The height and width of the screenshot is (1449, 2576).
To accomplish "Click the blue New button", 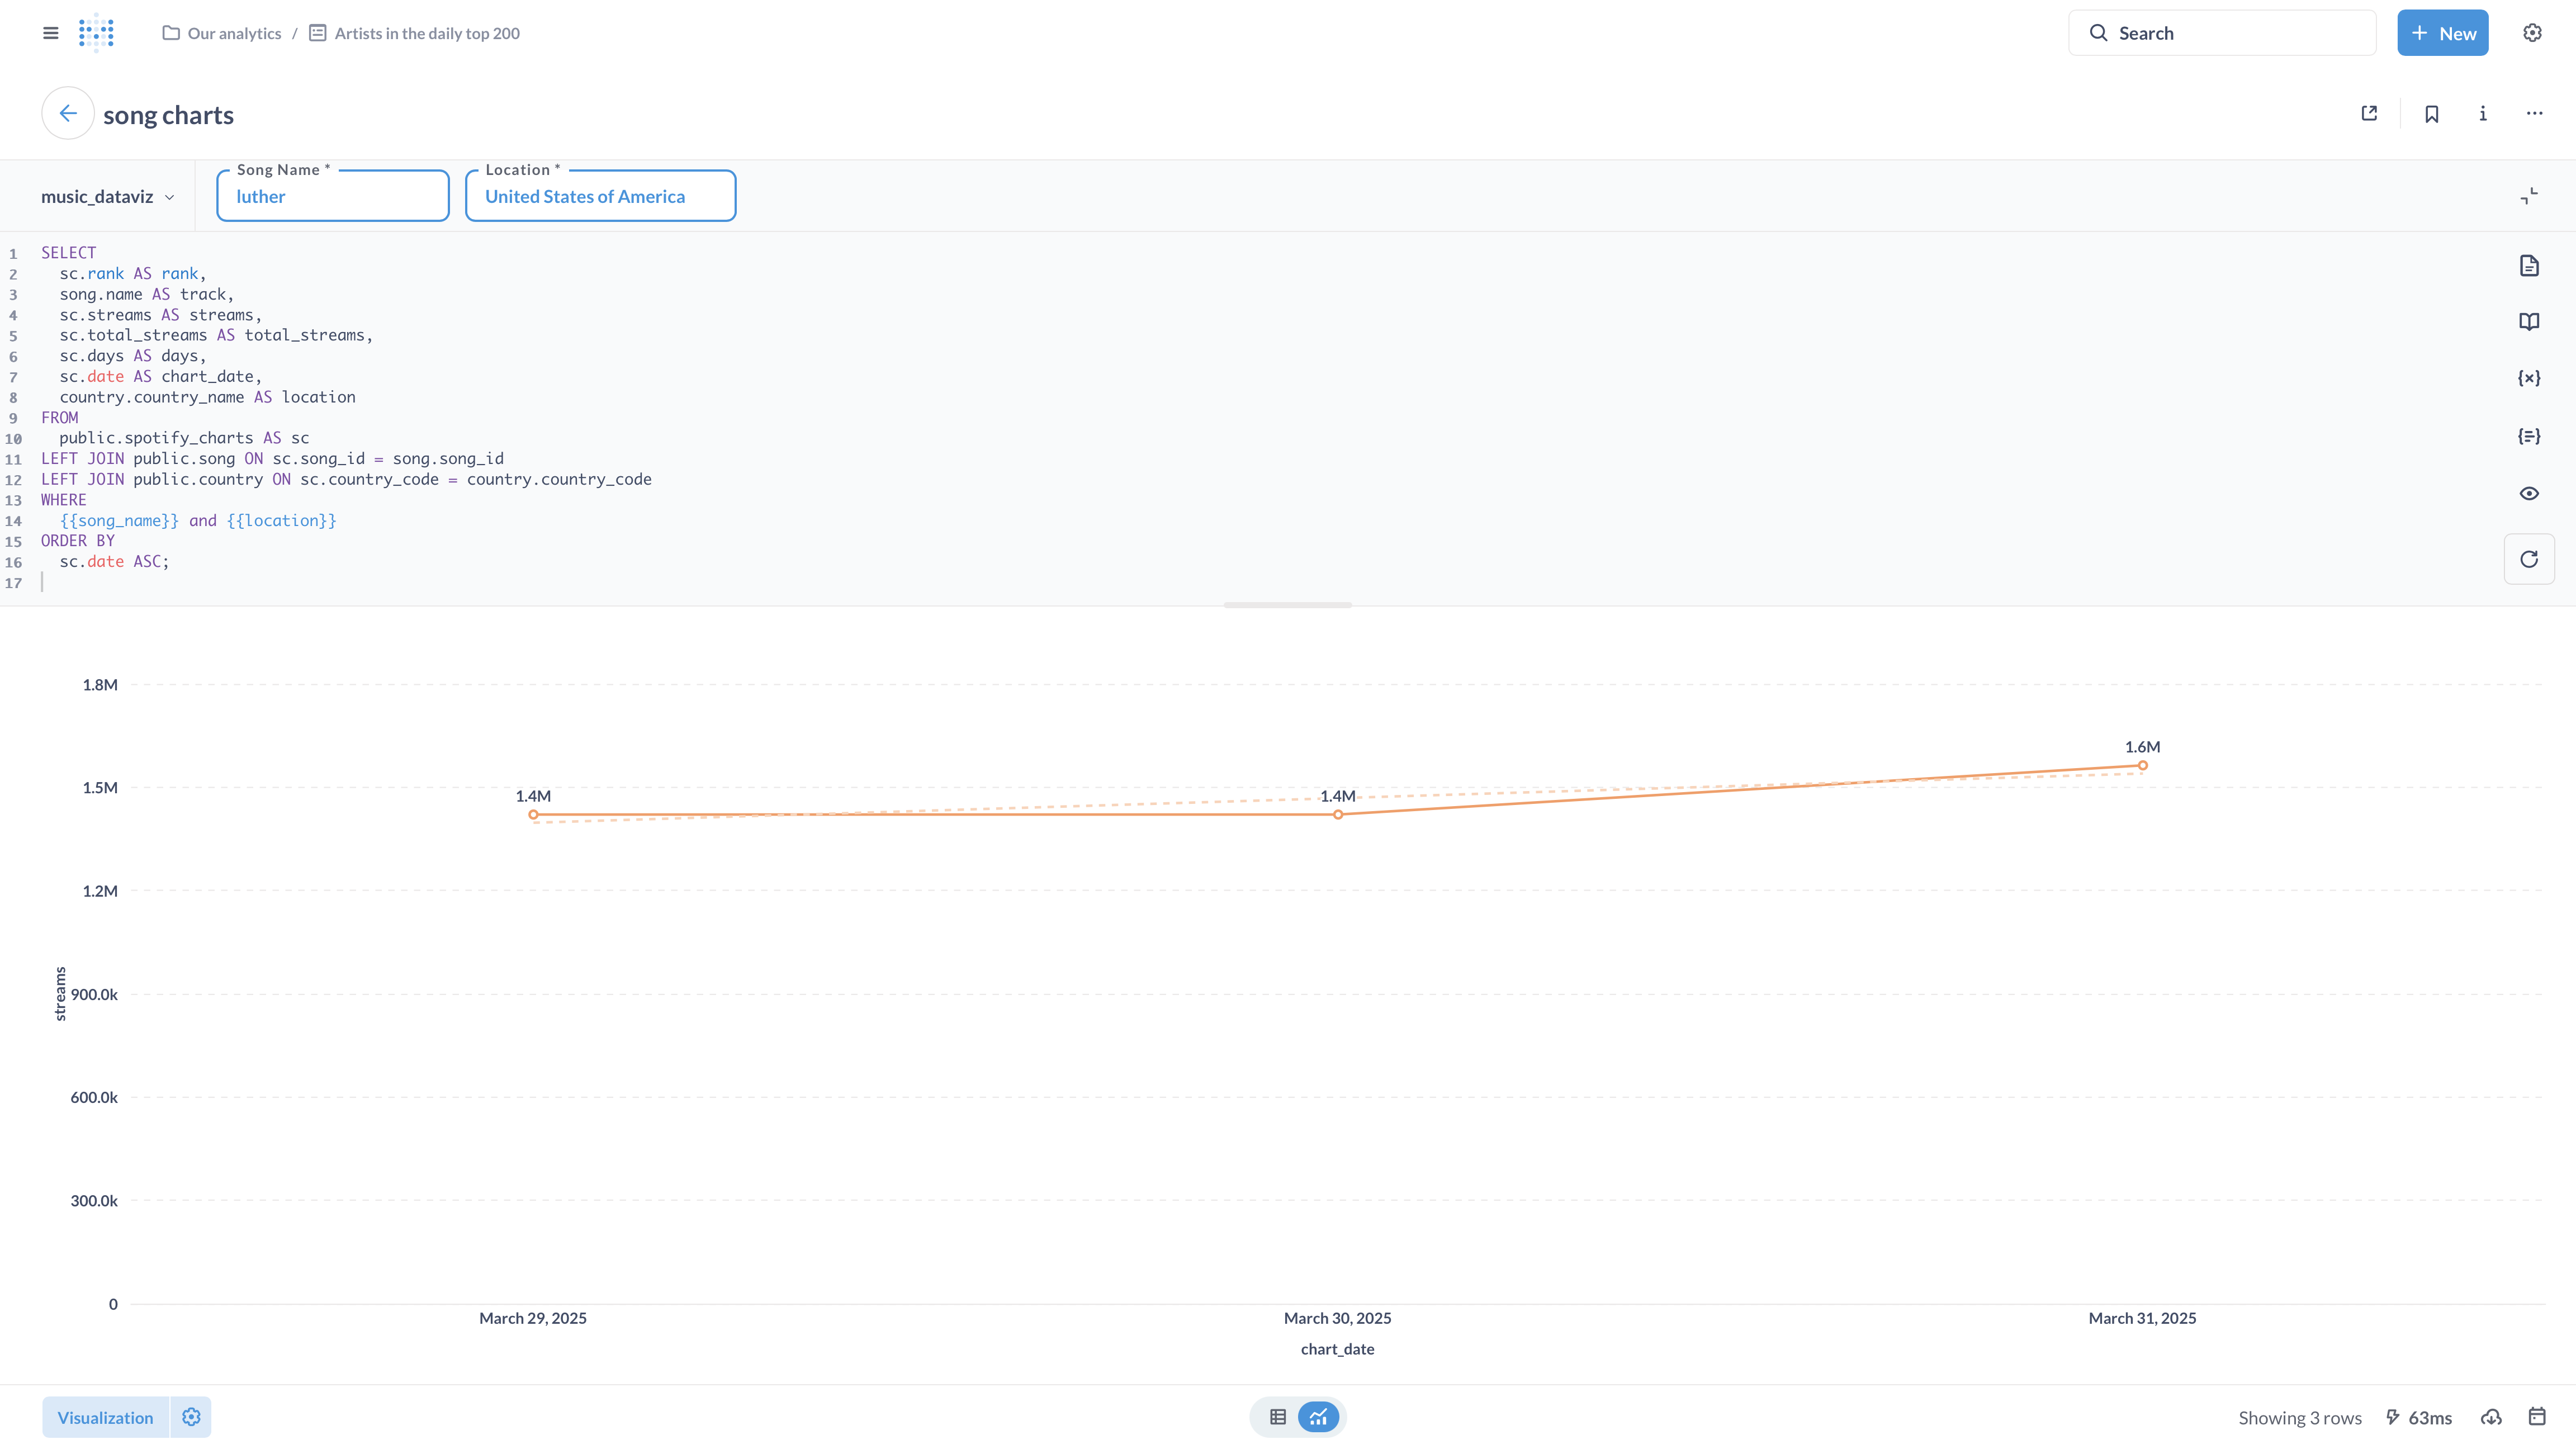I will tap(2442, 33).
